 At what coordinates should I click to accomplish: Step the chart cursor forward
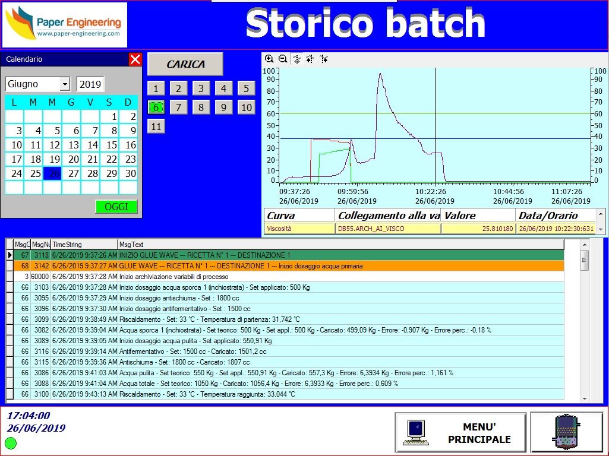[324, 59]
